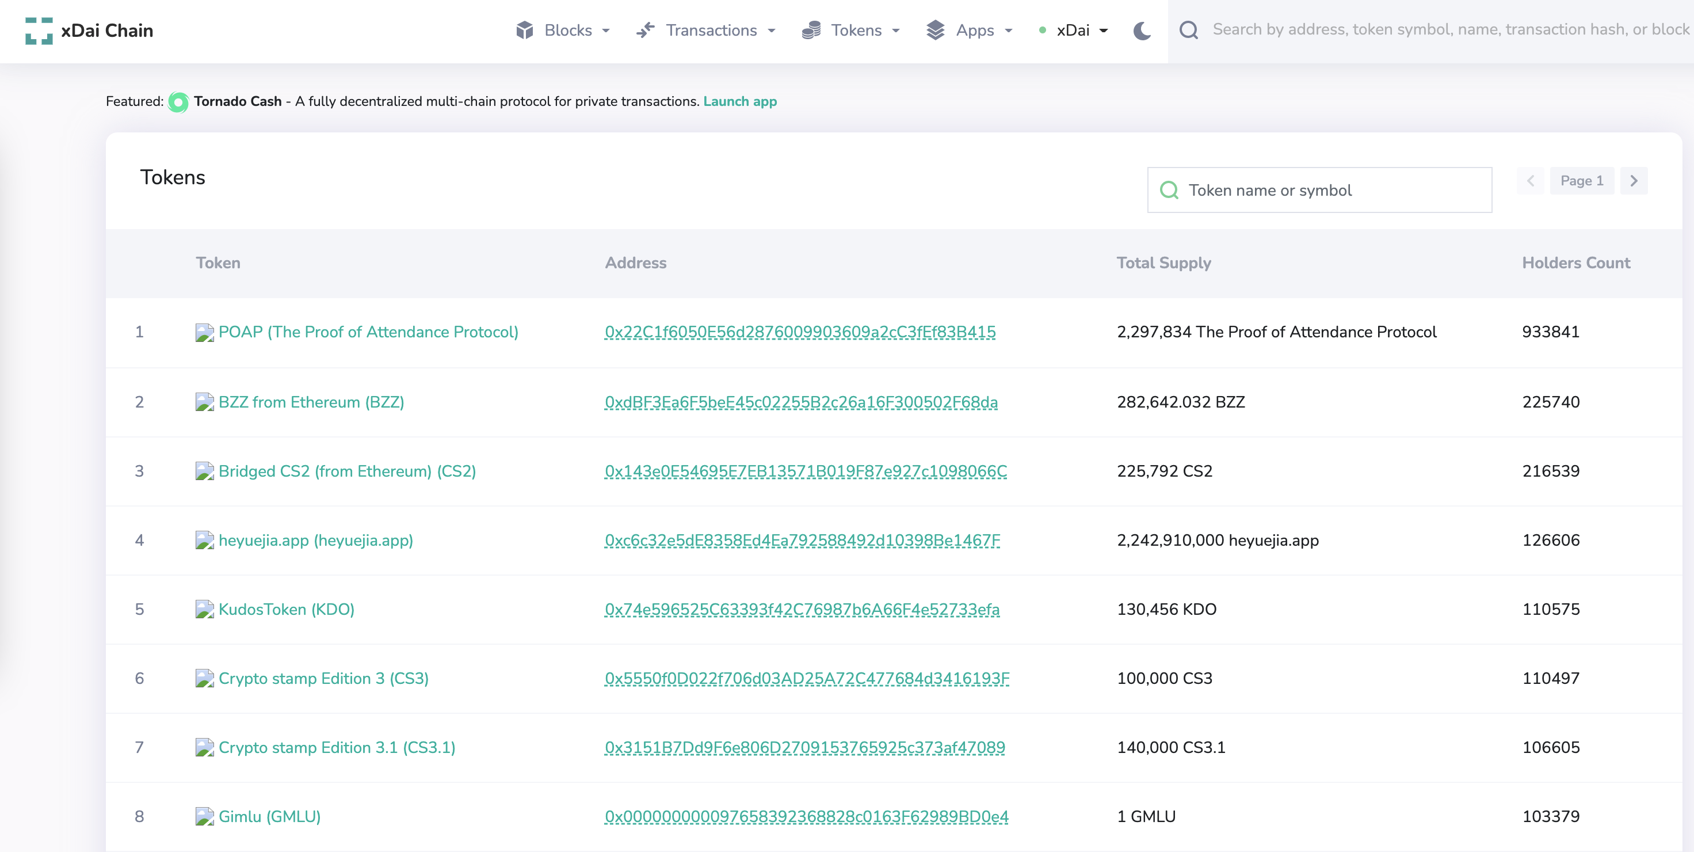Click the Transactions arrows icon
The image size is (1694, 852).
pos(646,31)
